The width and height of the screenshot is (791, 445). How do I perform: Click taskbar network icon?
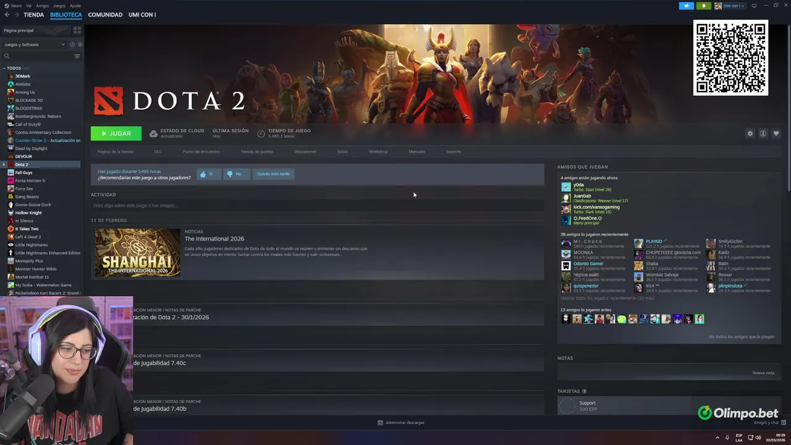pos(751,438)
